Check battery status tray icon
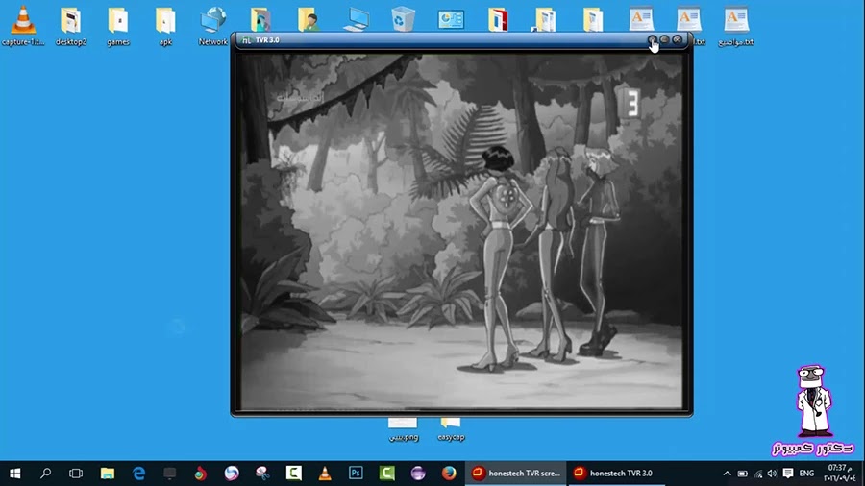Screen dimensions: 865x486 [x=743, y=474]
